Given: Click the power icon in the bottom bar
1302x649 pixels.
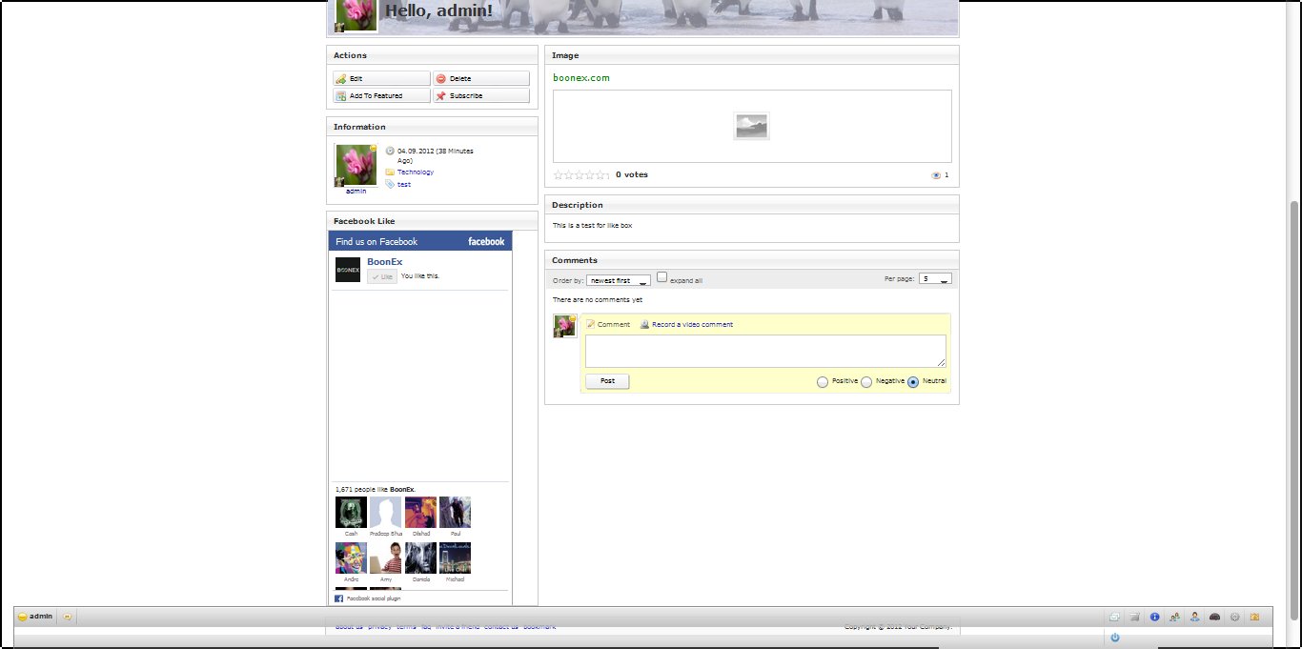Looking at the screenshot, I should [x=1114, y=638].
